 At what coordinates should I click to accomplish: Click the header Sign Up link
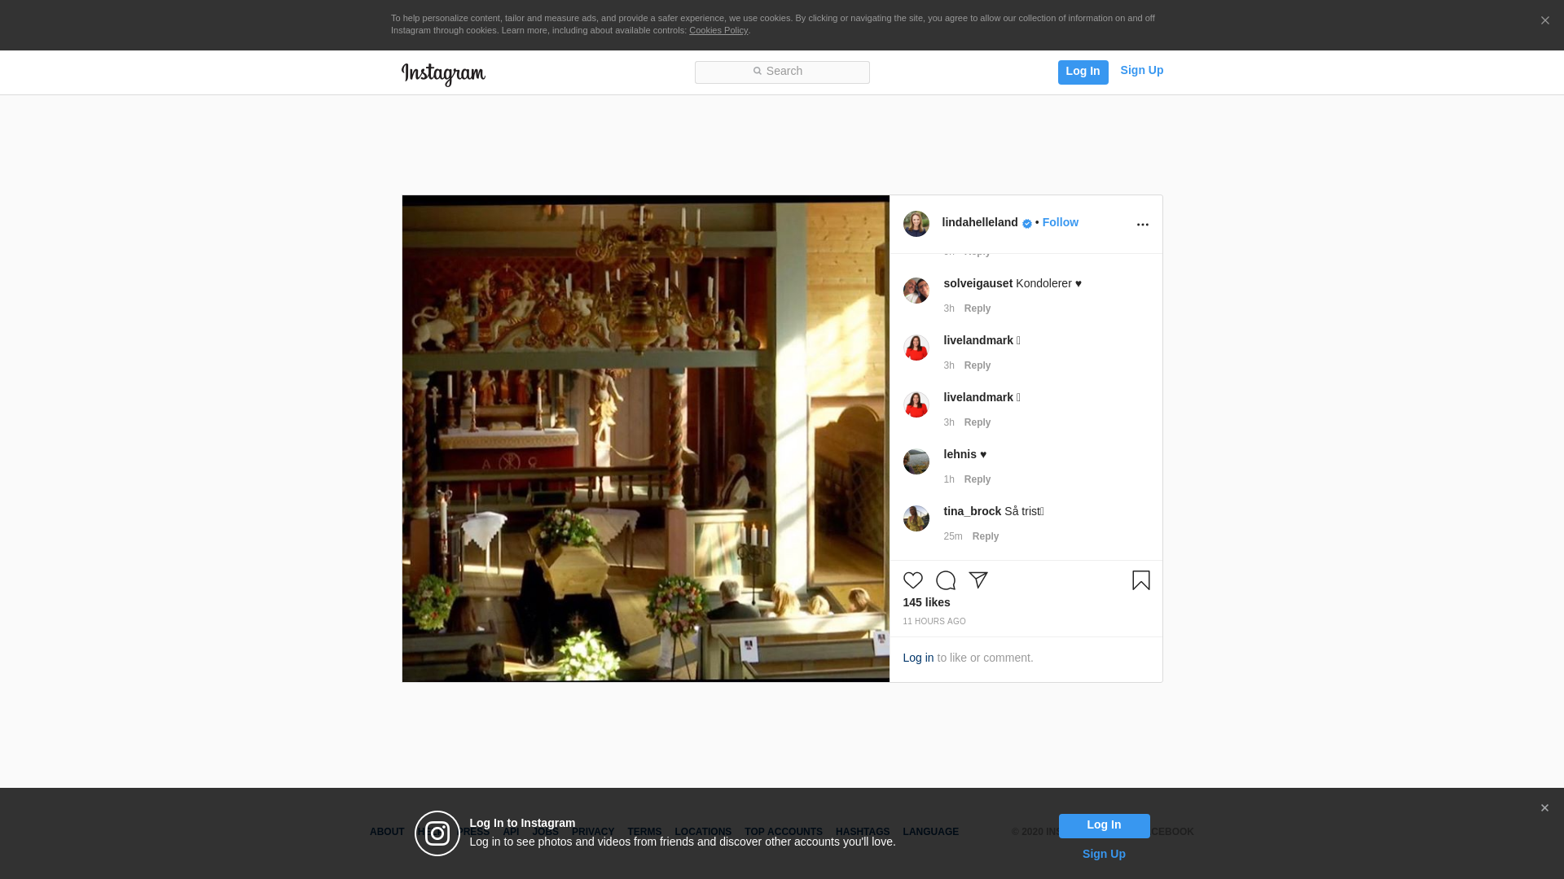1141,70
